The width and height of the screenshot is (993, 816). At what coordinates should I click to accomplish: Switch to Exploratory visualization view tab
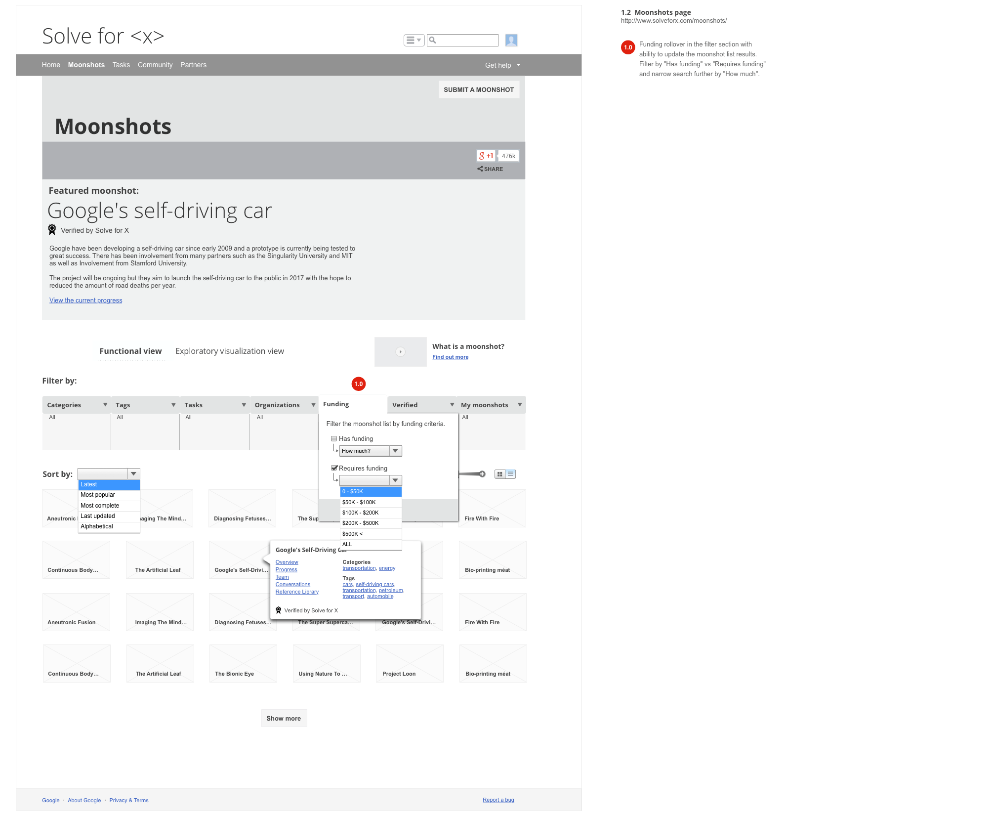click(x=230, y=351)
